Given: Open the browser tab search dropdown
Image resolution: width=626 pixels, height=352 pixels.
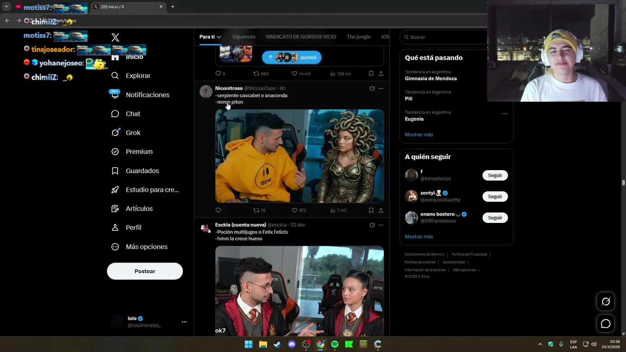Looking at the screenshot, I should click(6, 6).
